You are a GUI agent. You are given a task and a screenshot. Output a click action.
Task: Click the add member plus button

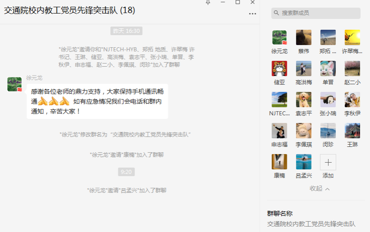pyautogui.click(x=328, y=162)
